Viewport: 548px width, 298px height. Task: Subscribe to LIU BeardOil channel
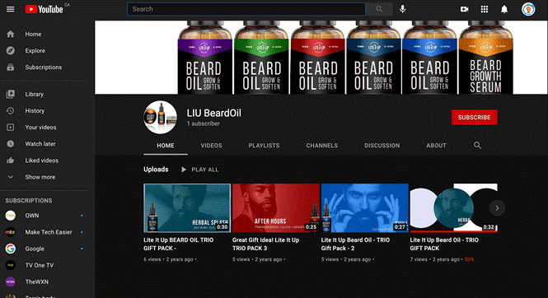(475, 117)
